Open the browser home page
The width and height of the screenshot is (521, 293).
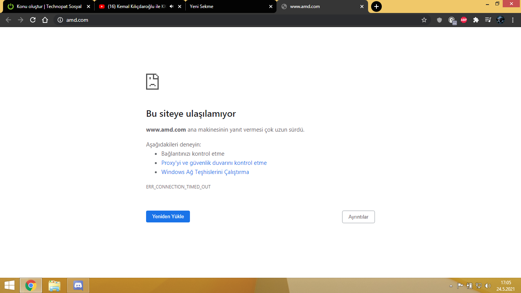(x=45, y=20)
